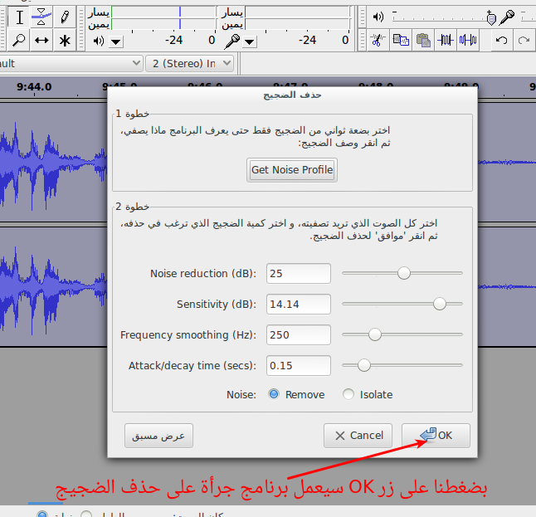Open the 2 (Stereo) Input channels dropdown
The image size is (536, 517).
[x=190, y=64]
